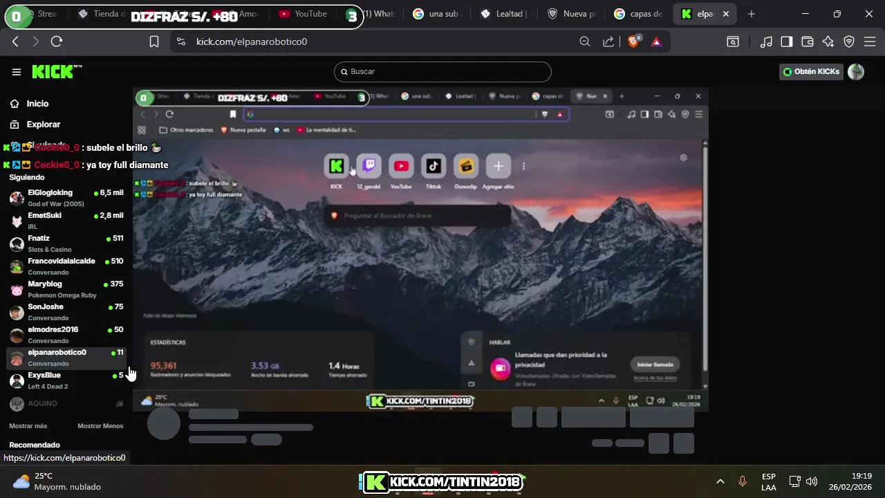The image size is (885, 498).
Task: Open site information icon beside the URL
Action: (181, 41)
